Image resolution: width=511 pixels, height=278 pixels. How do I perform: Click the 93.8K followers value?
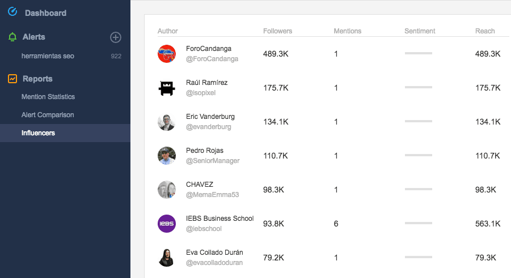tap(273, 224)
